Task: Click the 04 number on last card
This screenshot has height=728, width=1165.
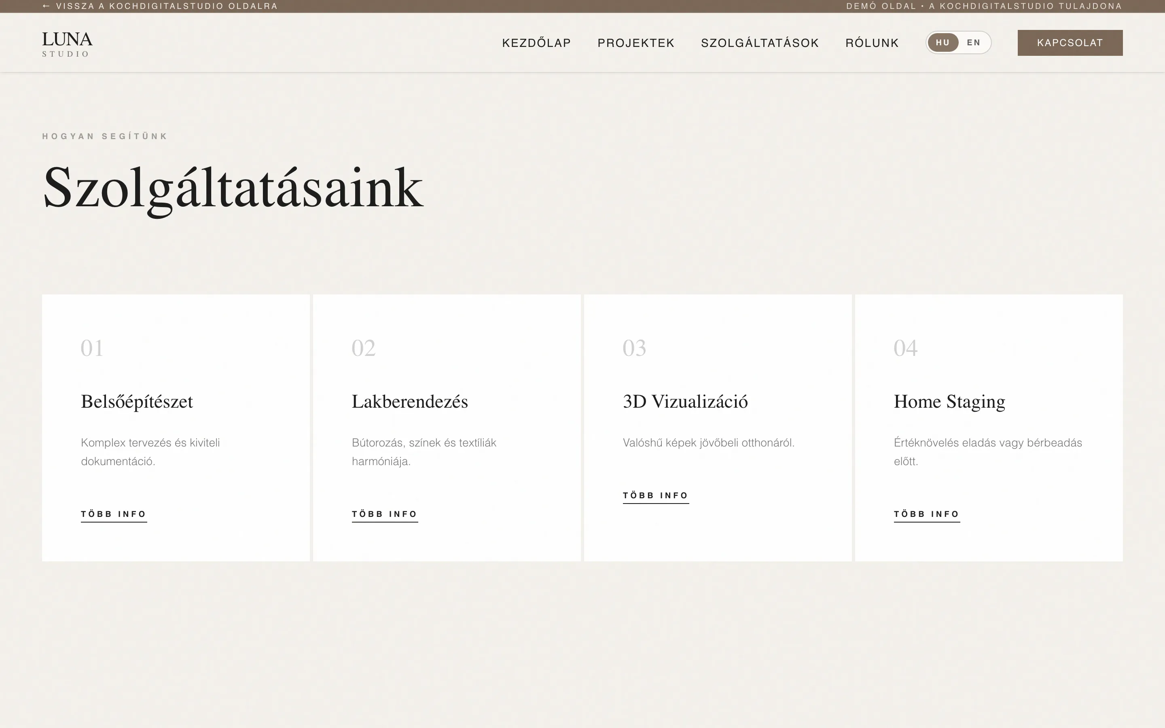Action: point(905,348)
